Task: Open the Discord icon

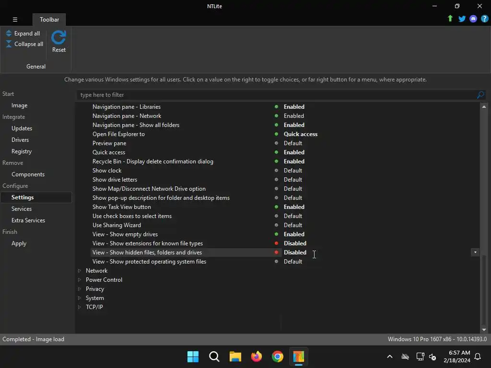Action: click(x=473, y=19)
